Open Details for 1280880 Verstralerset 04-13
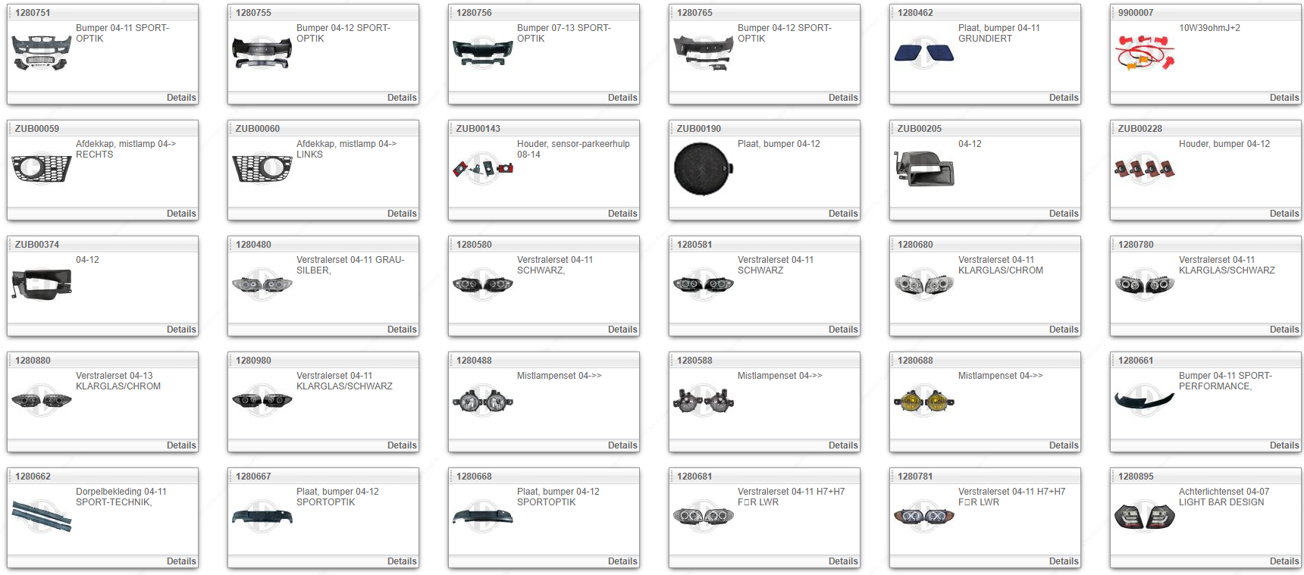 [x=181, y=445]
